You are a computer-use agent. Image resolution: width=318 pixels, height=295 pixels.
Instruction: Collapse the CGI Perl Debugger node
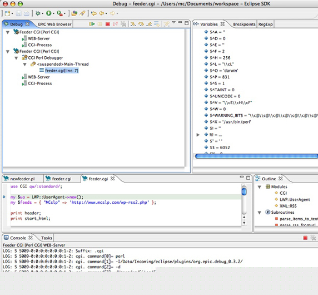[x=16, y=58]
